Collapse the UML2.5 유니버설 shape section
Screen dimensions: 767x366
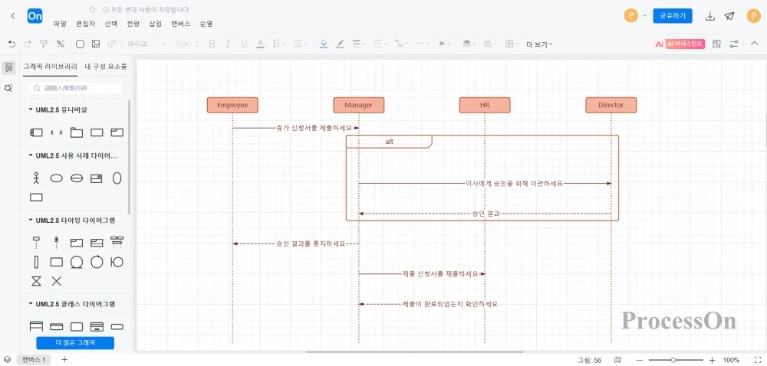point(31,109)
